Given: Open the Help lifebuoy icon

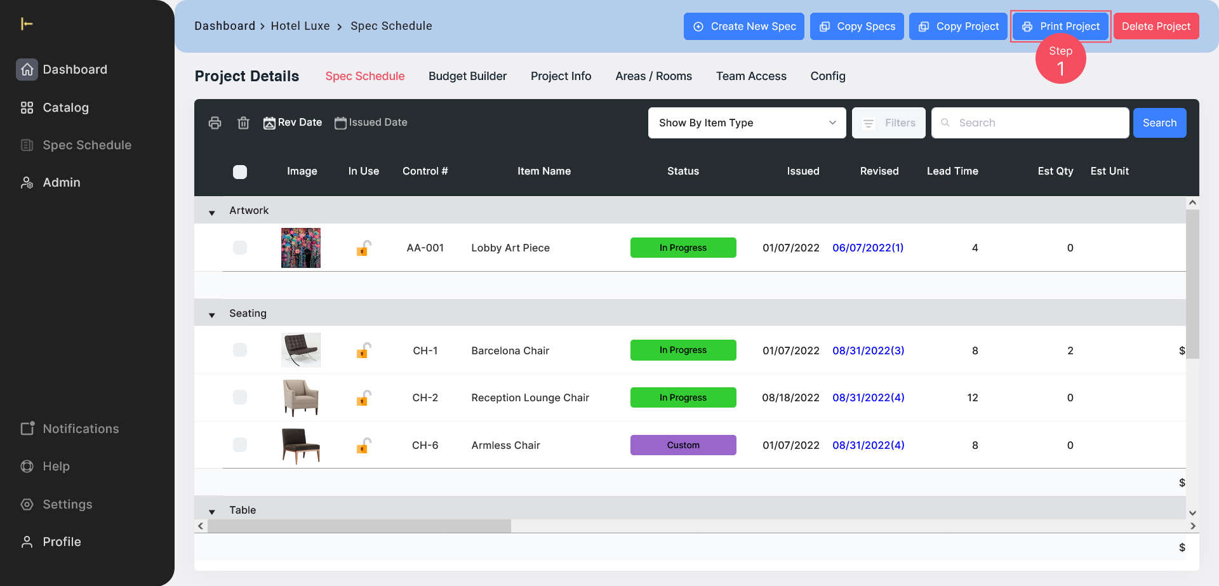Looking at the screenshot, I should coord(27,466).
